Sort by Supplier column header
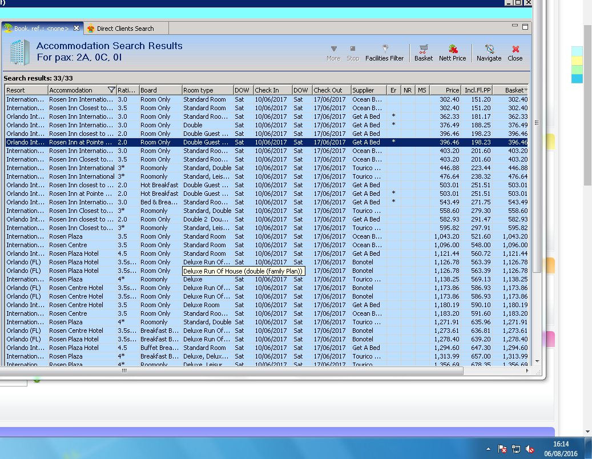The width and height of the screenshot is (592, 459). (368, 90)
